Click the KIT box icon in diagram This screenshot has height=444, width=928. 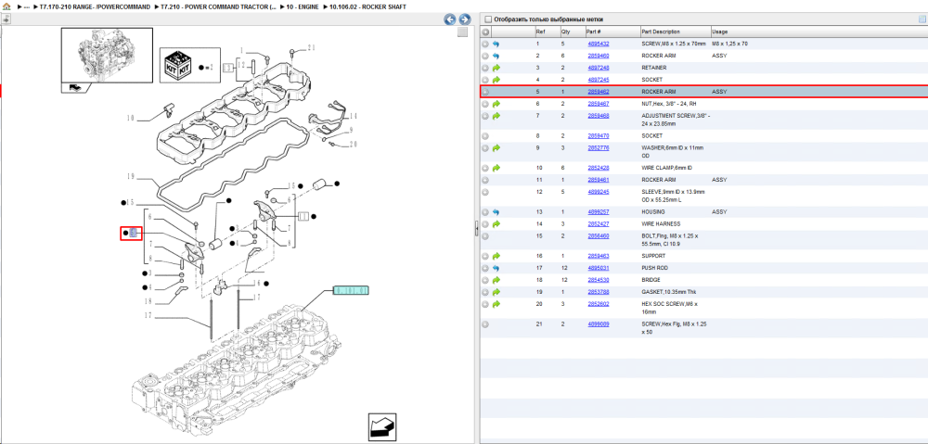point(176,65)
